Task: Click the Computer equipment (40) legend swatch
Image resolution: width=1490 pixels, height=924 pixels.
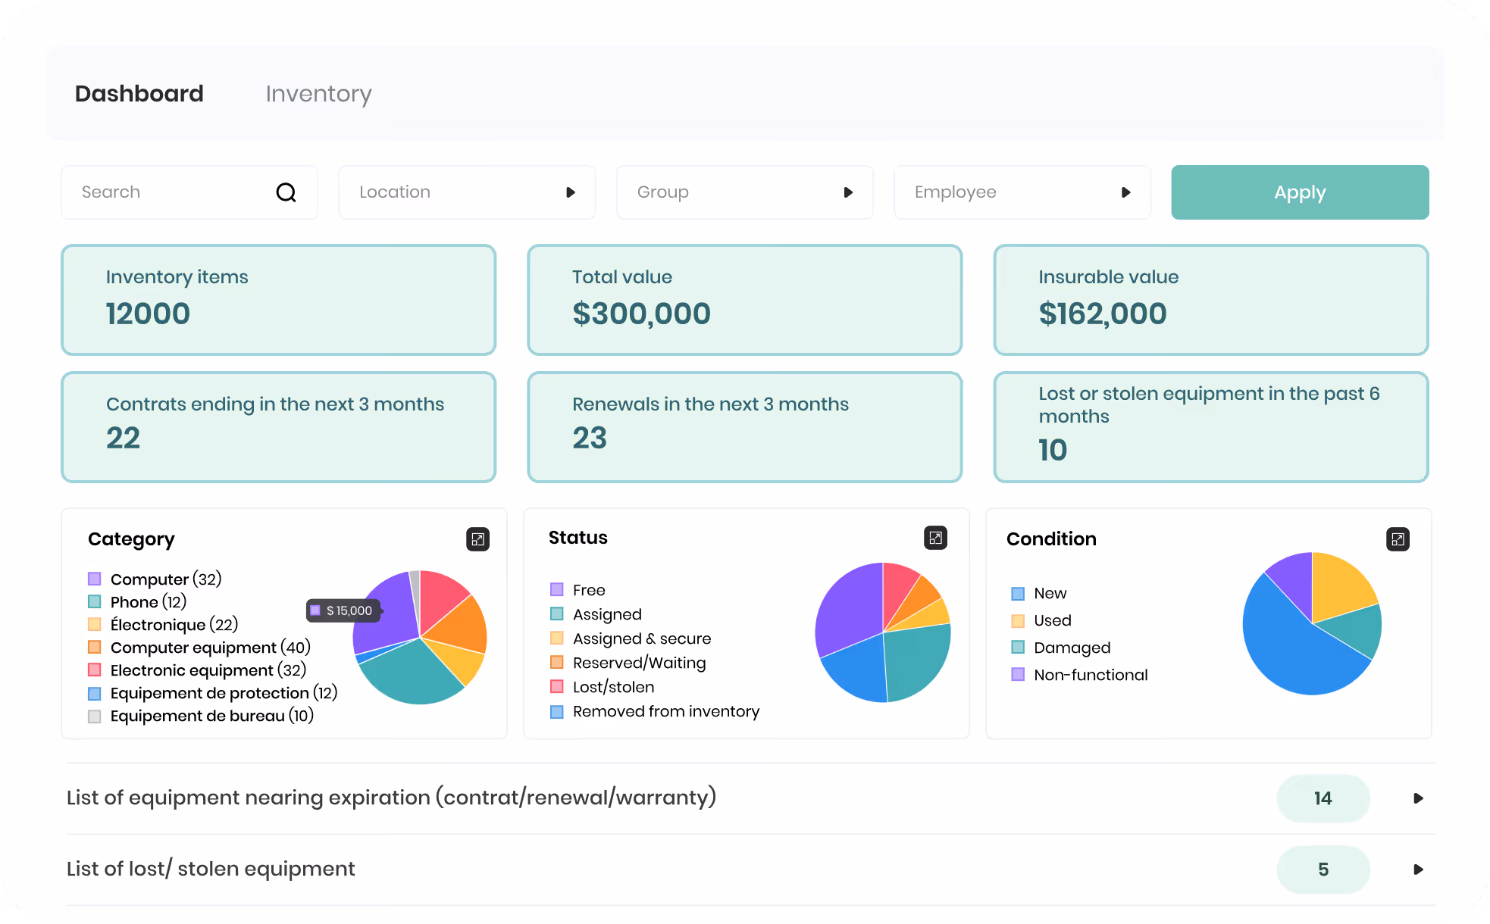Action: pyautogui.click(x=95, y=648)
